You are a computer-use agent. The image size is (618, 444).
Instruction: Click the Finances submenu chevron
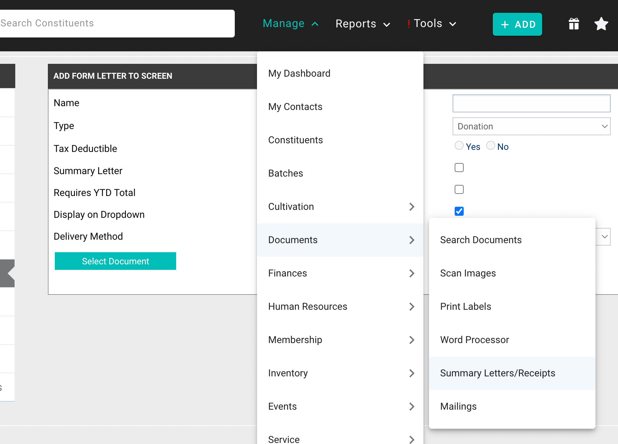click(x=412, y=273)
